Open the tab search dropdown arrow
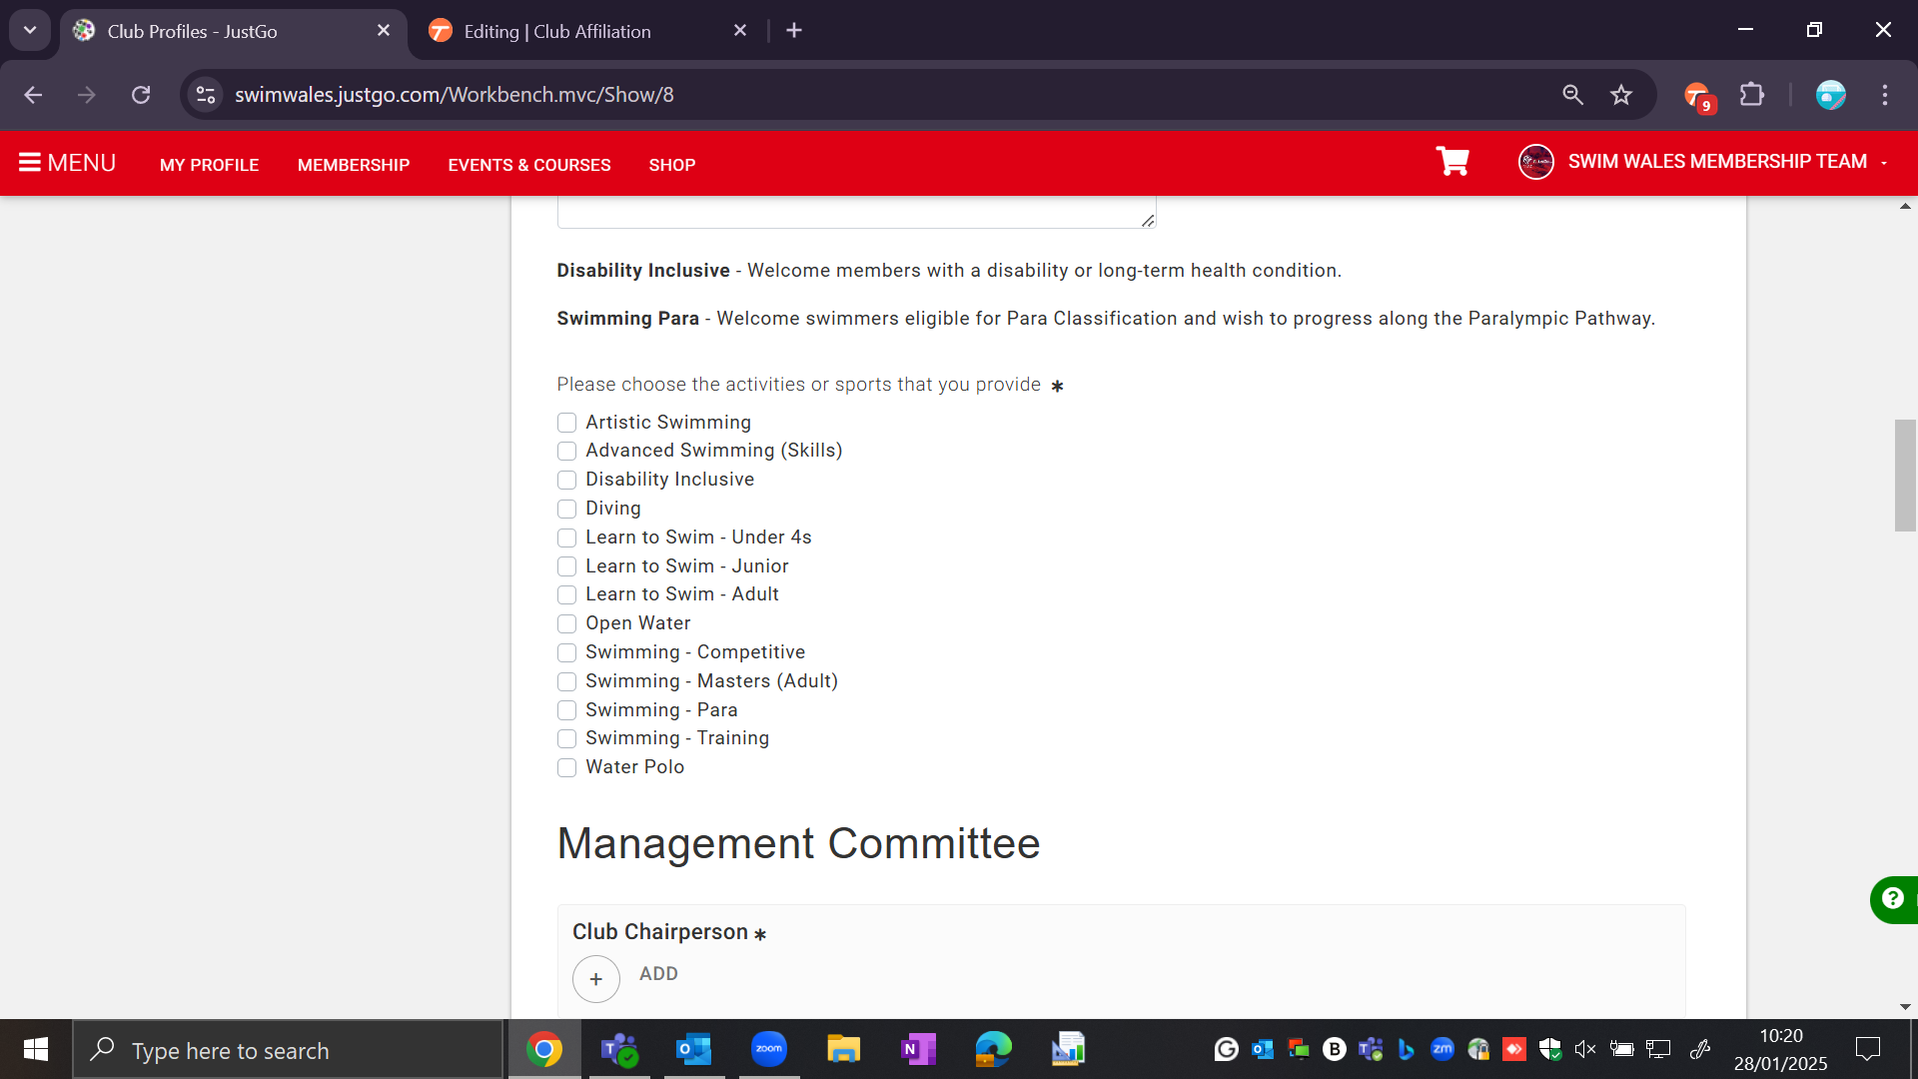This screenshot has height=1079, width=1918. (30, 31)
